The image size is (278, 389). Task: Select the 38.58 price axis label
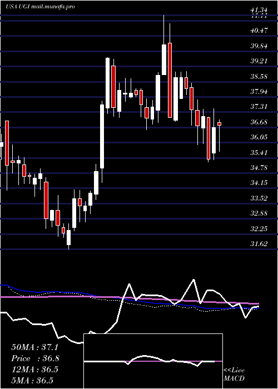click(259, 77)
